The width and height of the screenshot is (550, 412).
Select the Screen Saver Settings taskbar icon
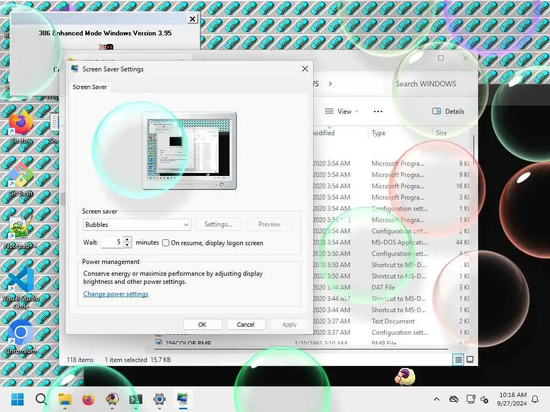(x=183, y=399)
